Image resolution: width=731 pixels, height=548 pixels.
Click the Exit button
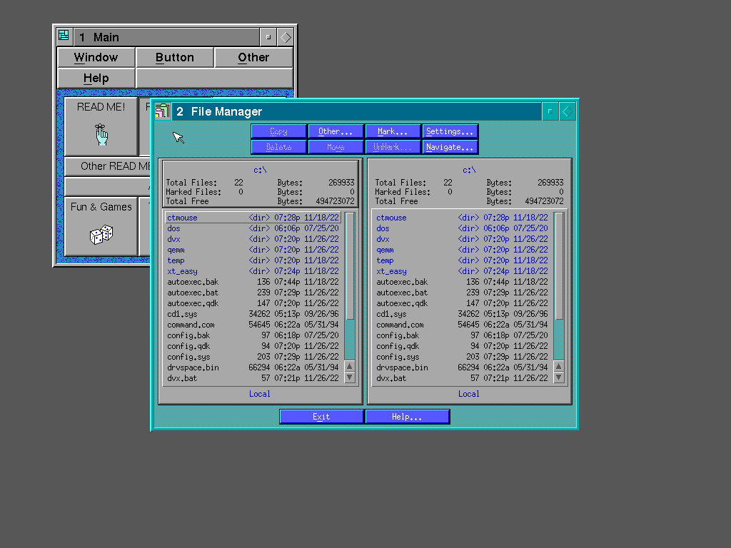321,417
